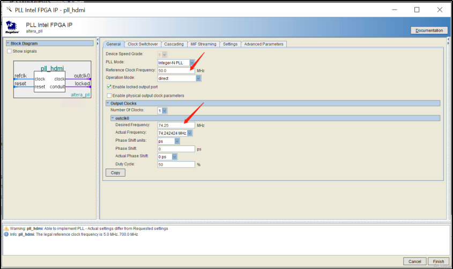
Task: Switch to the MIF Streaming tab
Action: coord(203,44)
